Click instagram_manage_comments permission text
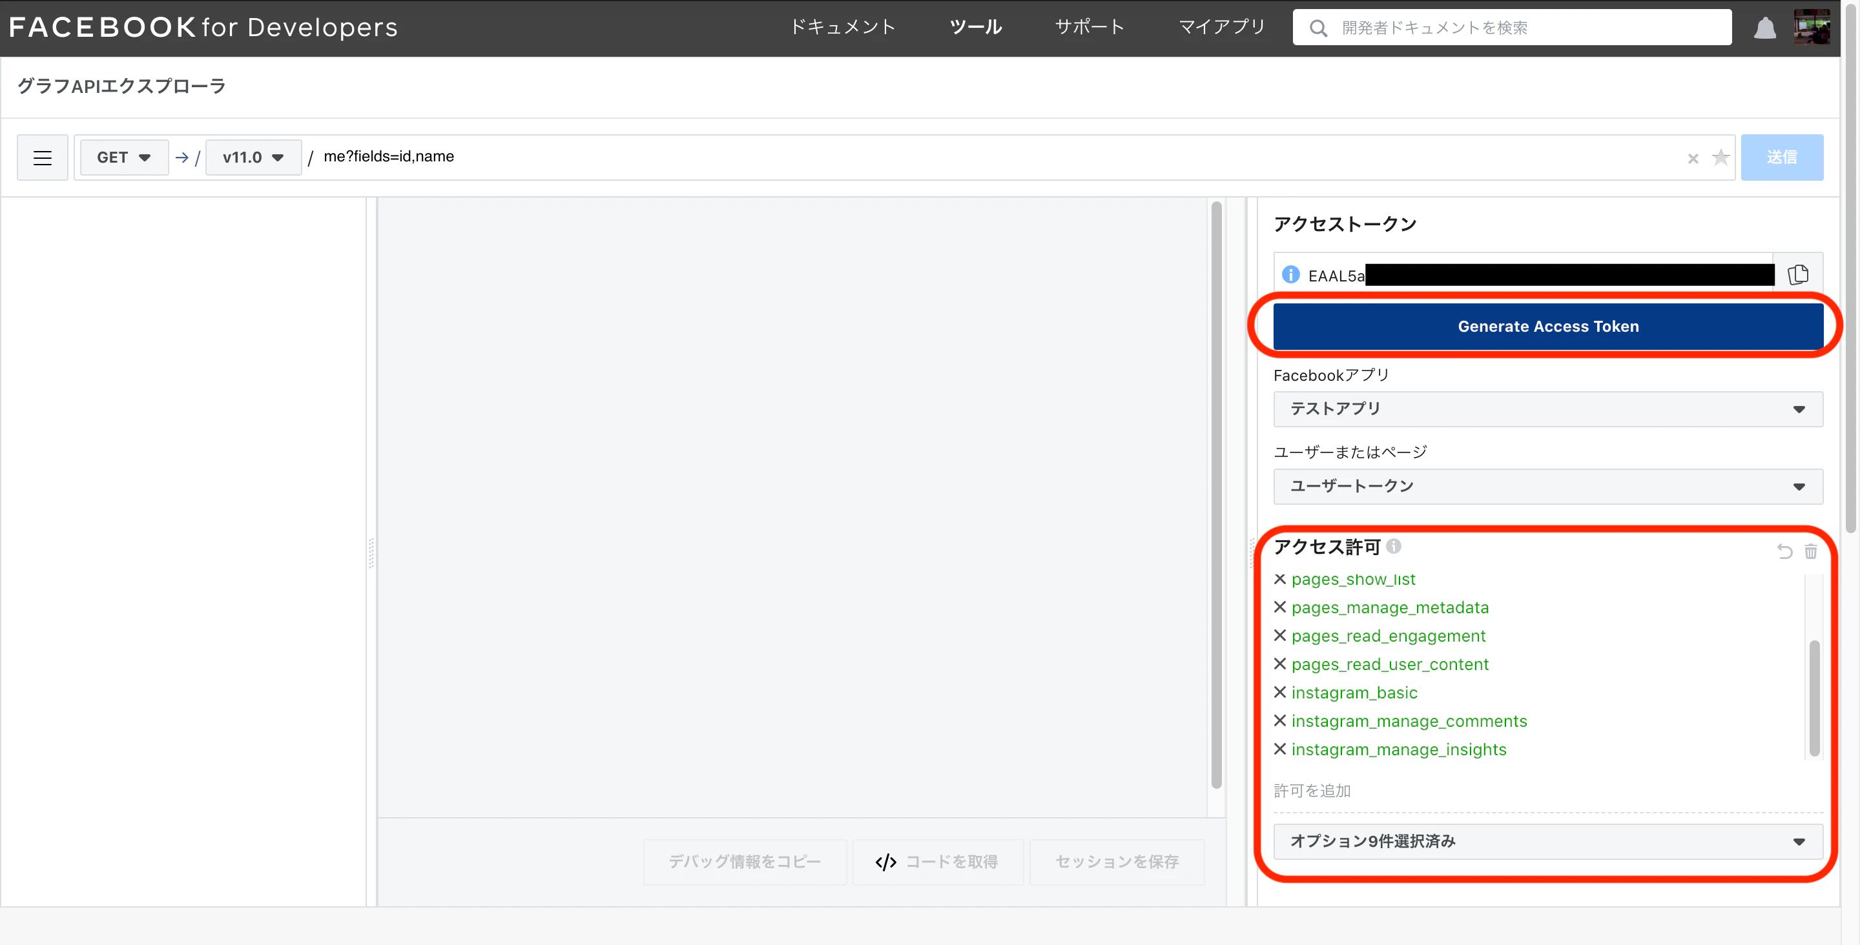1860x945 pixels. (x=1409, y=720)
